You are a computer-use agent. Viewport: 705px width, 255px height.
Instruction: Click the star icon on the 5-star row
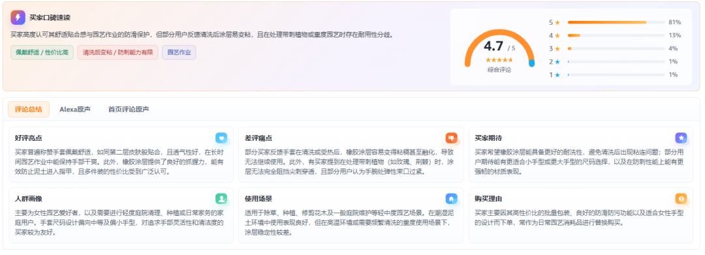(x=557, y=22)
